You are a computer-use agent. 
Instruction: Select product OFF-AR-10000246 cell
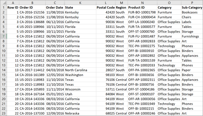pos(142,113)
